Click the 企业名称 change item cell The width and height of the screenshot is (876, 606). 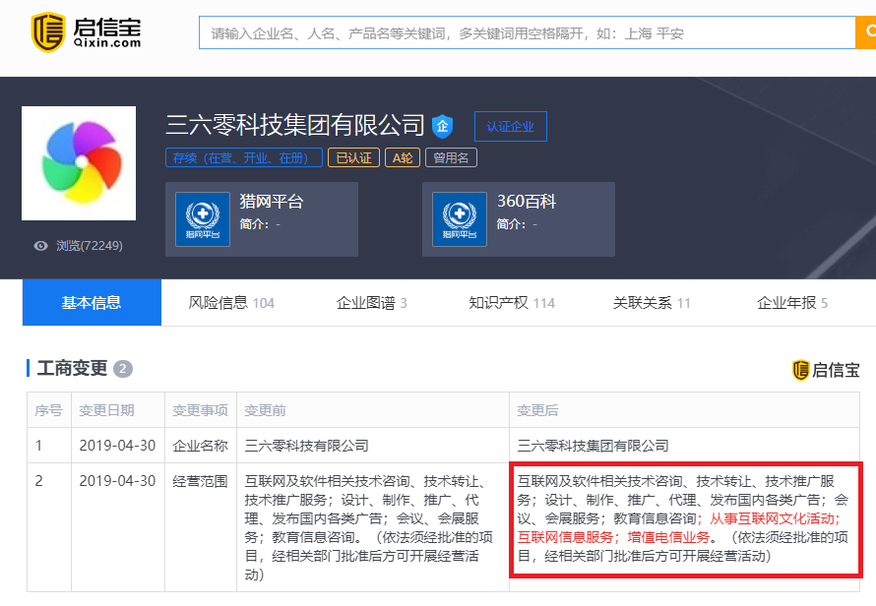click(200, 445)
